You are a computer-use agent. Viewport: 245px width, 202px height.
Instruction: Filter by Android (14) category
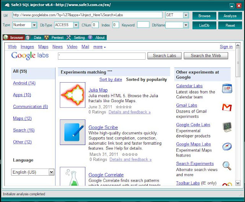point(24,83)
